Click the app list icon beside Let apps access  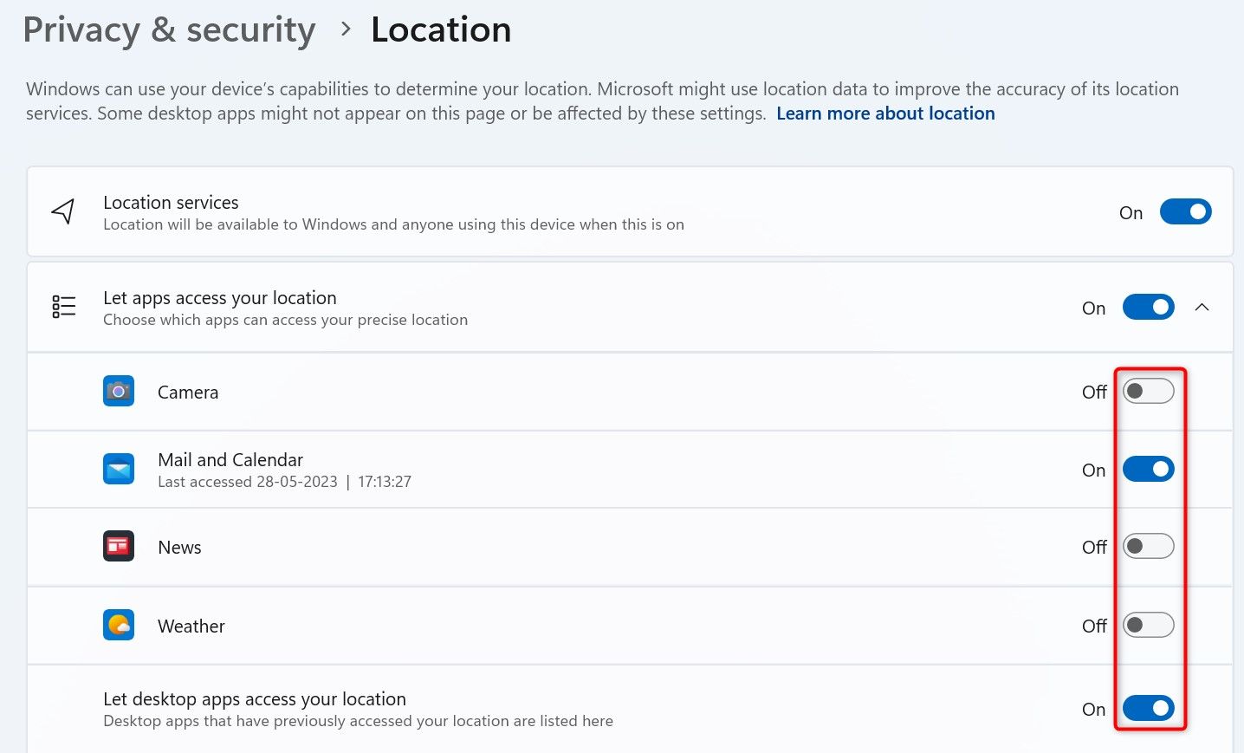tap(64, 307)
